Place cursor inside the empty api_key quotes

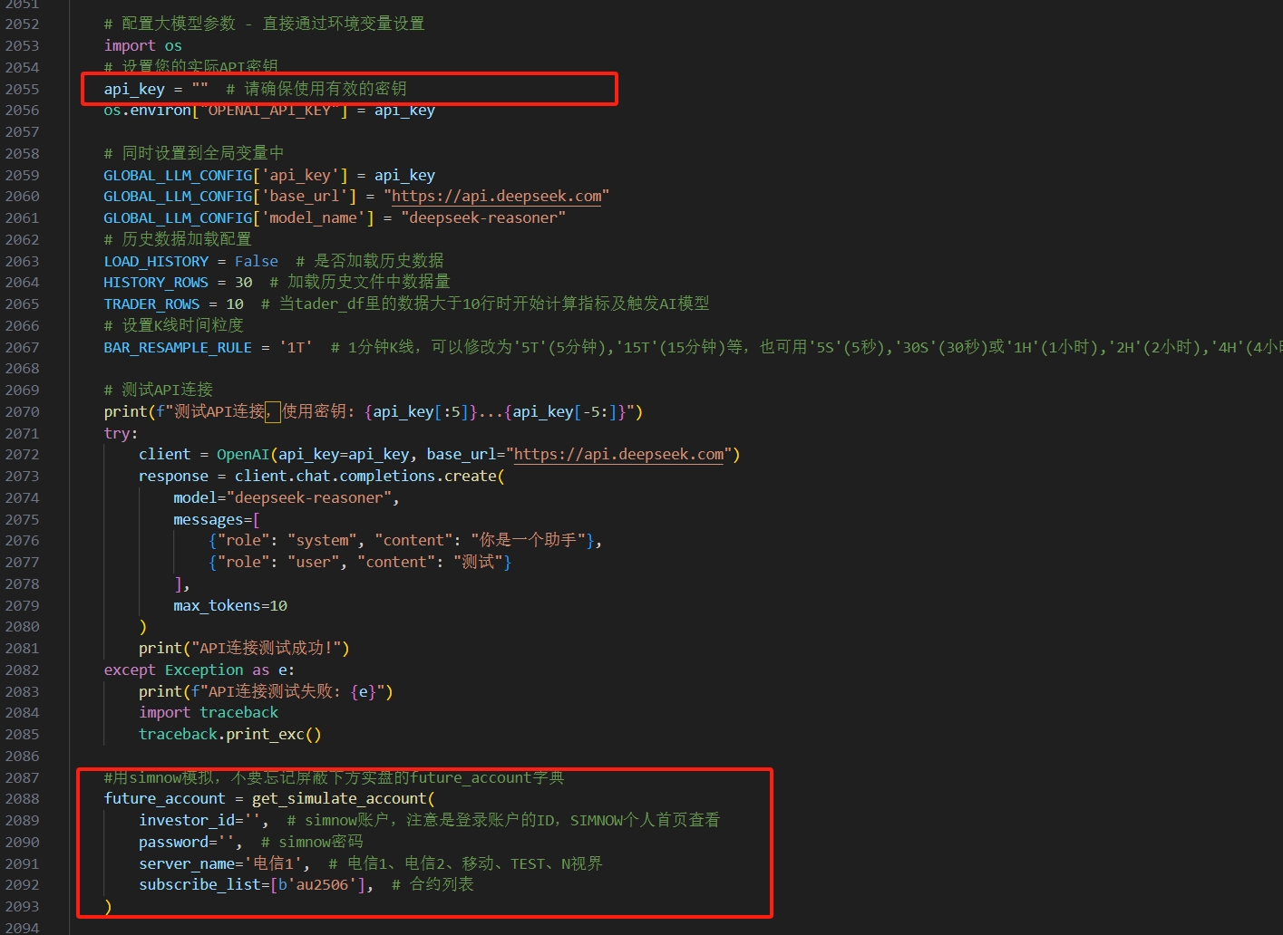click(x=200, y=89)
